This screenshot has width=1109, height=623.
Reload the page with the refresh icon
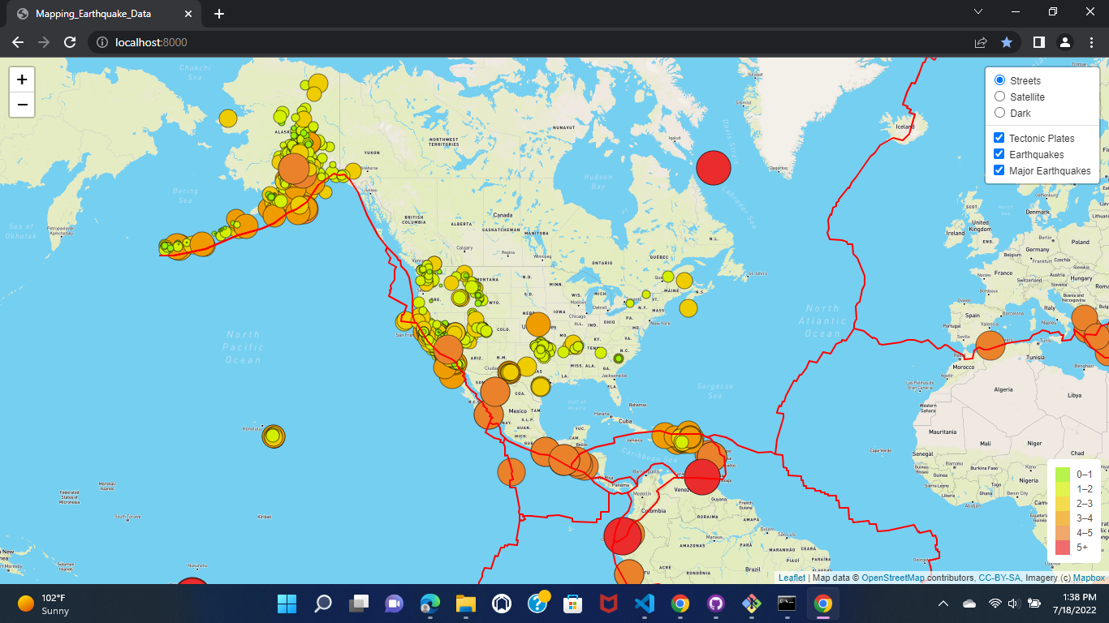tap(70, 42)
